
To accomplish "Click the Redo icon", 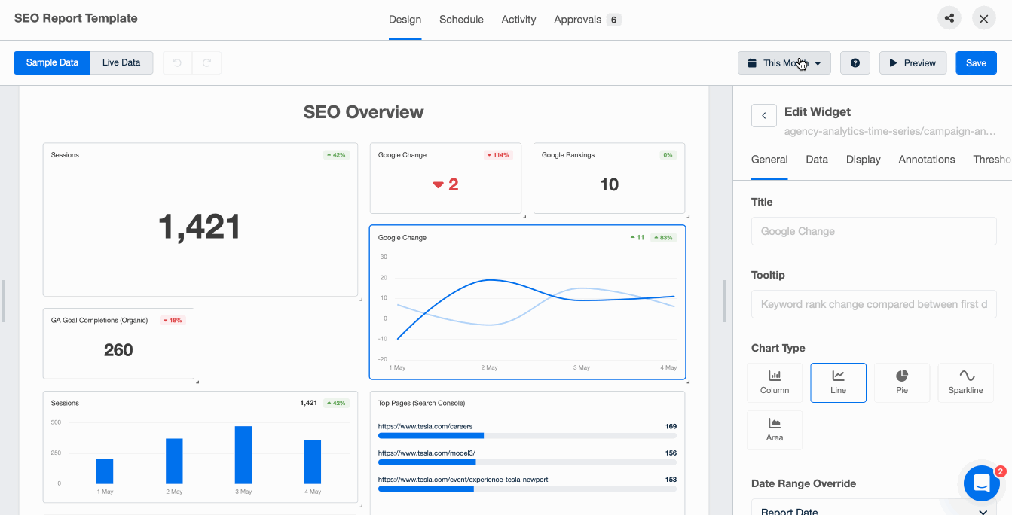I will [208, 62].
